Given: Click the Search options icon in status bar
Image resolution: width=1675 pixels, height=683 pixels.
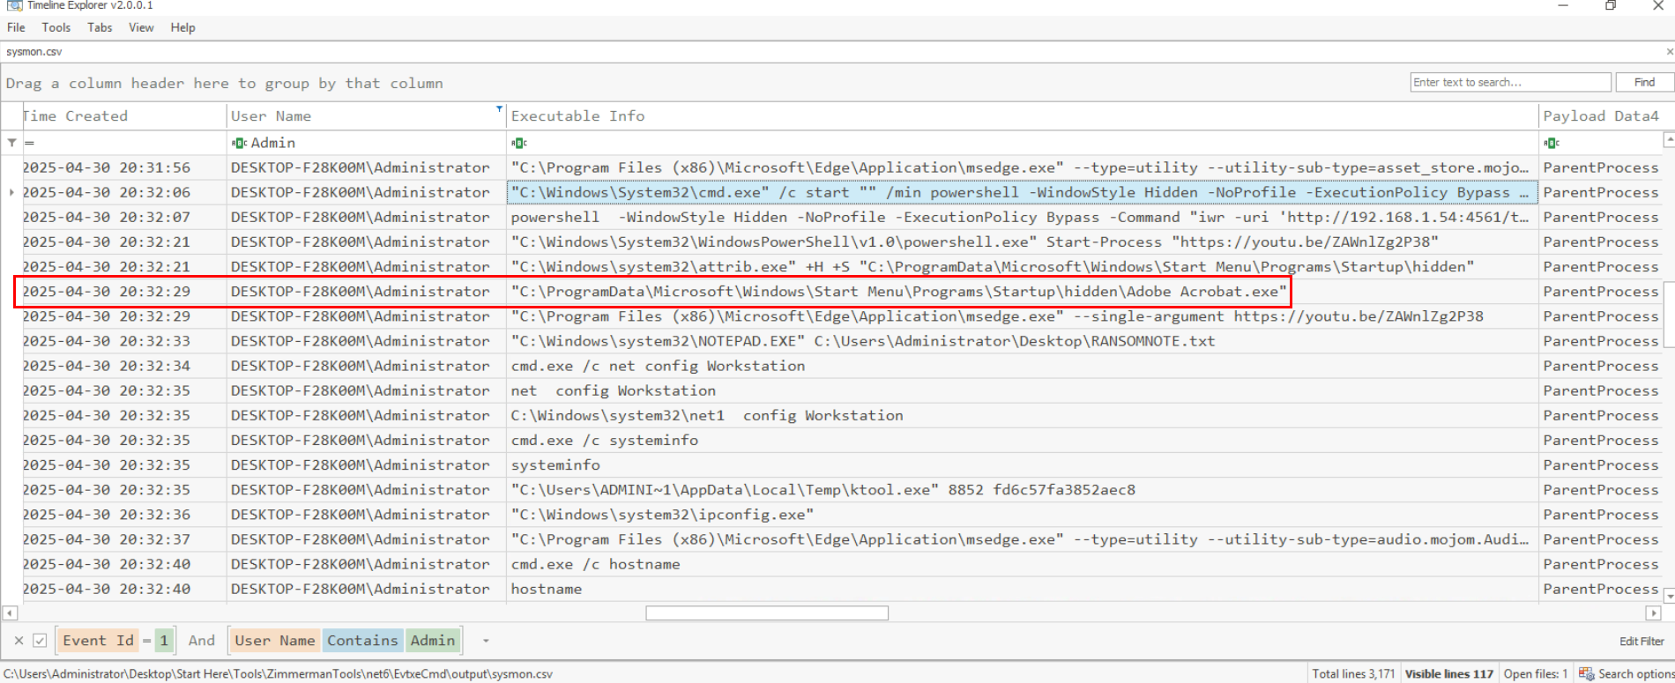Looking at the screenshot, I should tap(1586, 674).
